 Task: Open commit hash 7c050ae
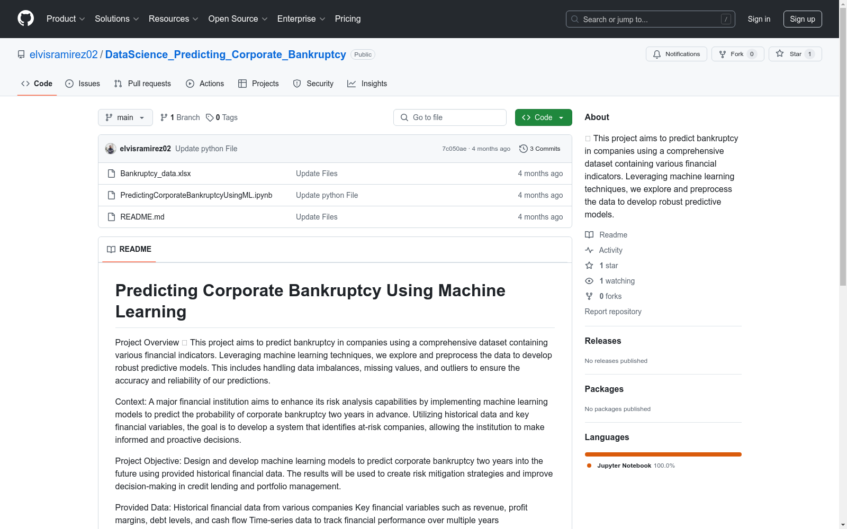click(454, 149)
